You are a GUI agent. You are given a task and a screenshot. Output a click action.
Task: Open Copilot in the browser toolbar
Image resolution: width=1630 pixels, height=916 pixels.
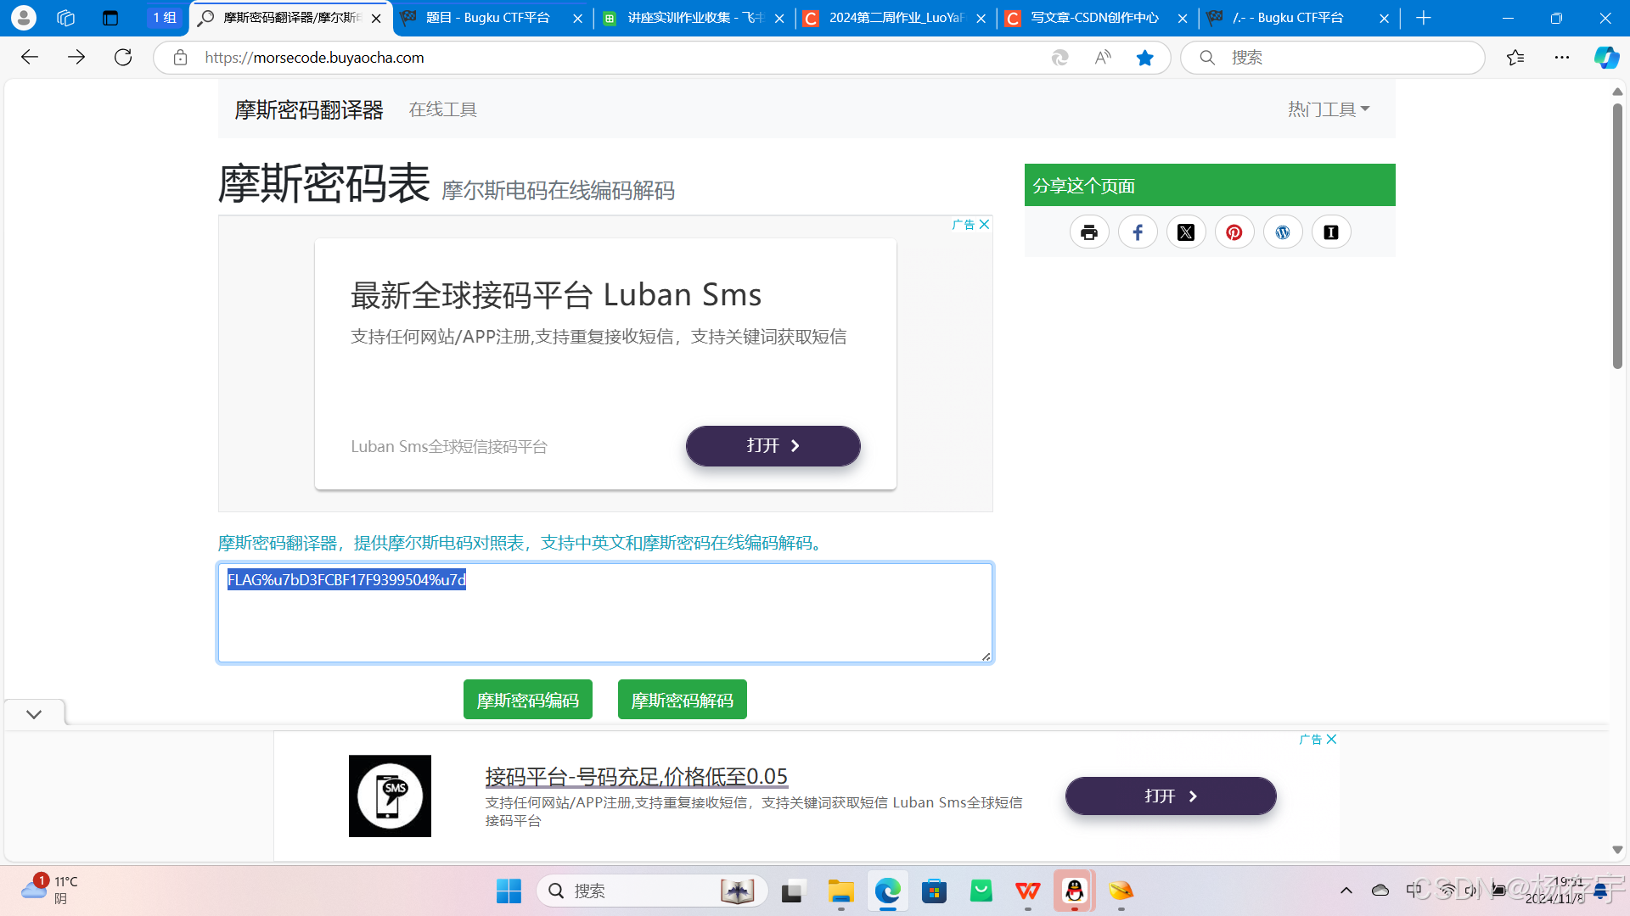pos(1606,57)
